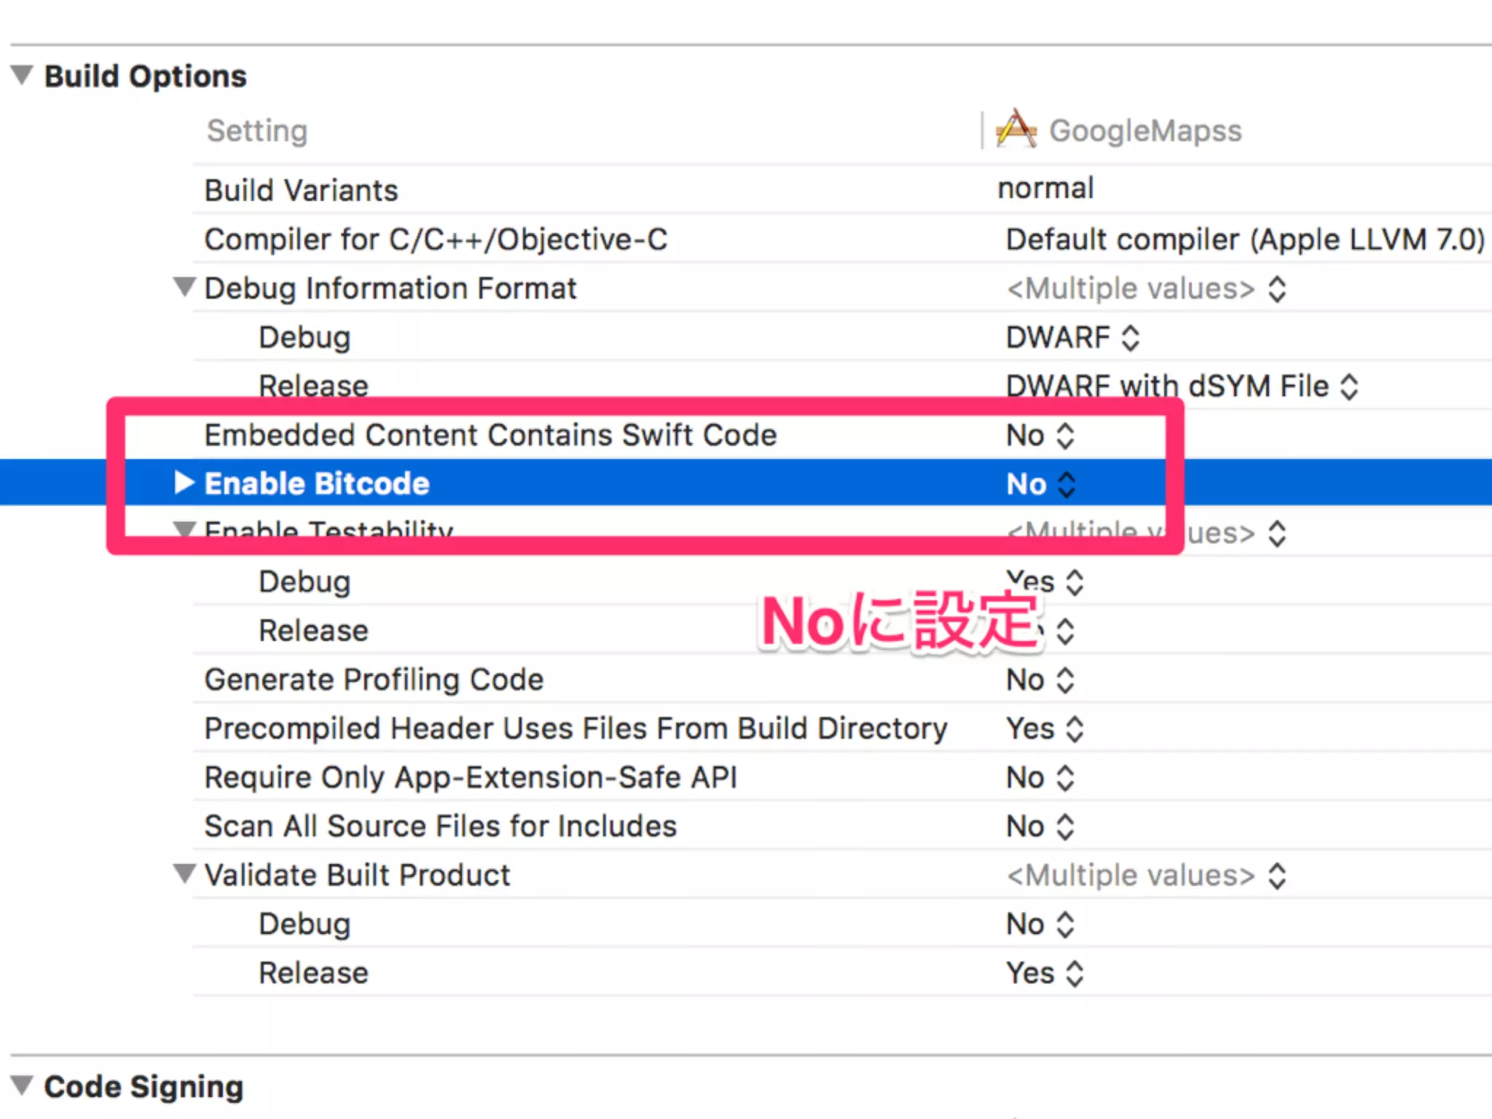Expand the Enable Bitcode row
1492x1119 pixels.
pyautogui.click(x=184, y=482)
